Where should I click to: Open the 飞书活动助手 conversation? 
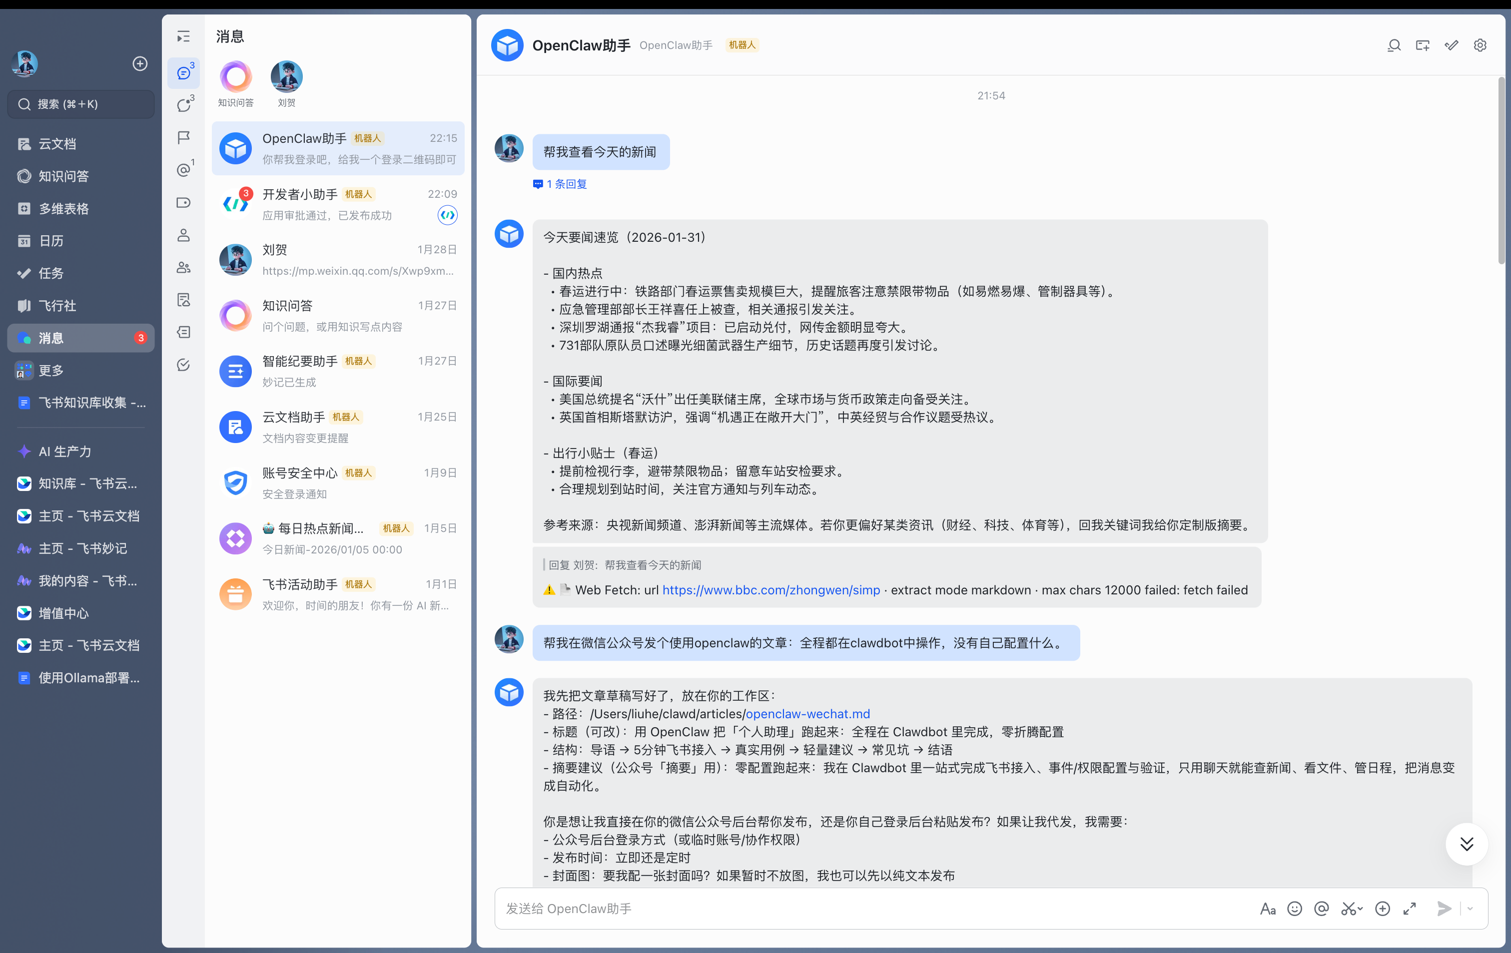338,595
